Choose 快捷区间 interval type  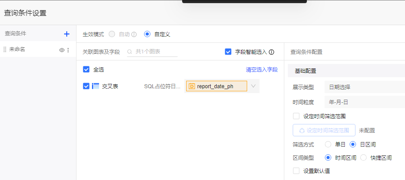coord(364,157)
